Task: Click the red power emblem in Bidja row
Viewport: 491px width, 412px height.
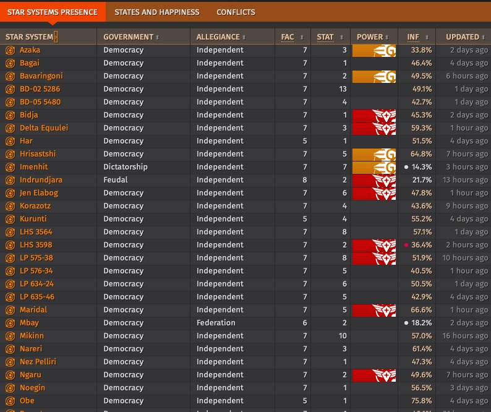Action: pos(374,115)
